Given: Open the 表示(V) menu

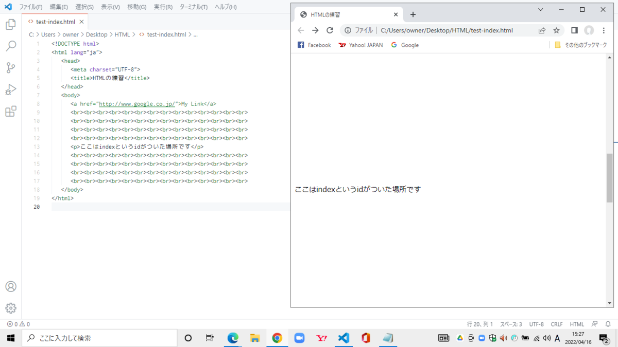Looking at the screenshot, I should pyautogui.click(x=110, y=7).
